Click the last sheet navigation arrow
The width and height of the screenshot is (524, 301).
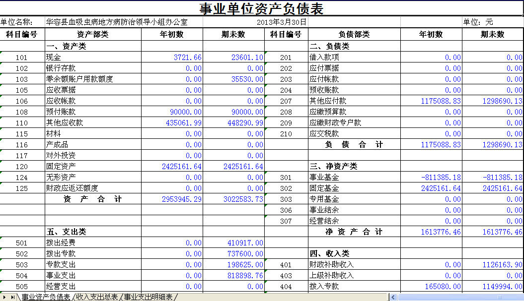point(13,297)
